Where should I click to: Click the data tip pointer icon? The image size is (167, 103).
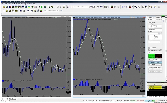tap(146, 7)
